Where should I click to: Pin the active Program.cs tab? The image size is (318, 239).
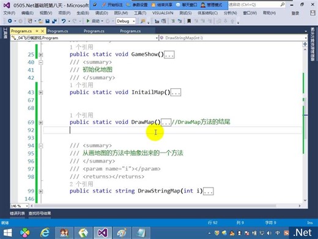pos(37,31)
